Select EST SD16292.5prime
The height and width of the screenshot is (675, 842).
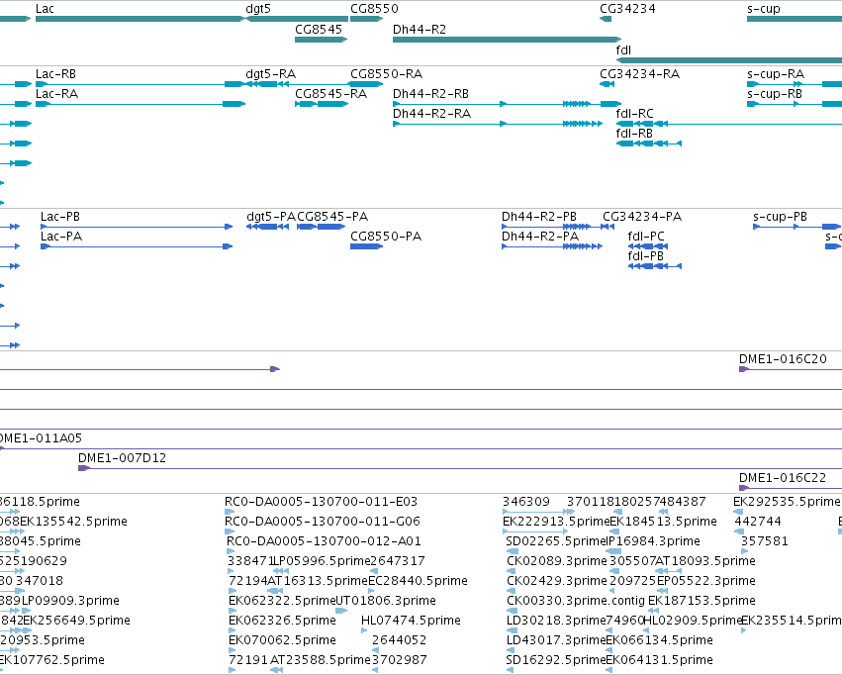pos(511,670)
